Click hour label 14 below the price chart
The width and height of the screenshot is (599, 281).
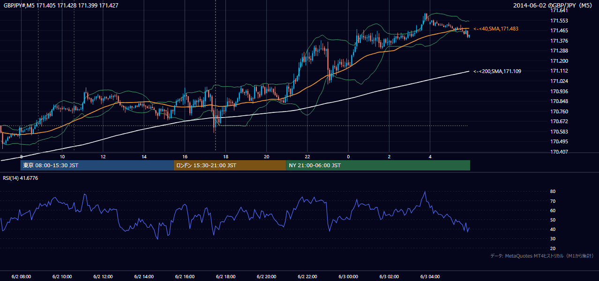click(x=144, y=156)
